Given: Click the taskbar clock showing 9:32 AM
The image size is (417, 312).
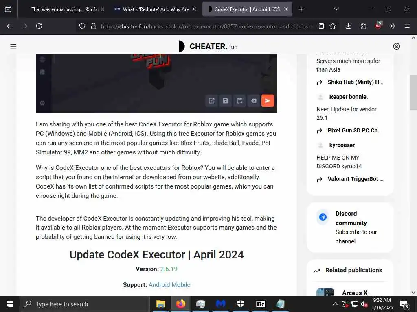Looking at the screenshot, I should click(x=382, y=304).
